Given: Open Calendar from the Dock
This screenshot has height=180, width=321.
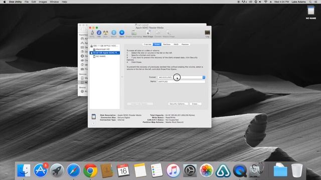Looking at the screenshot, I should (x=123, y=170).
